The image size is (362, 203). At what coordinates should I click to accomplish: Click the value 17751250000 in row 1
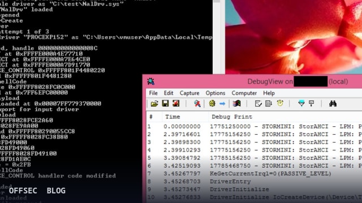[x=230, y=126]
